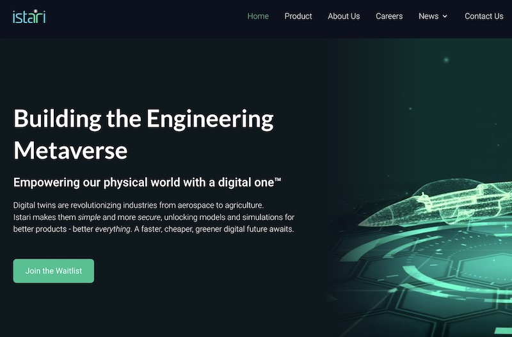Click Join the Waitlist button

click(x=54, y=270)
